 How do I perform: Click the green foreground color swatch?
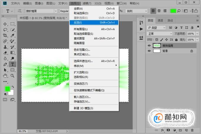click(x=7, y=89)
